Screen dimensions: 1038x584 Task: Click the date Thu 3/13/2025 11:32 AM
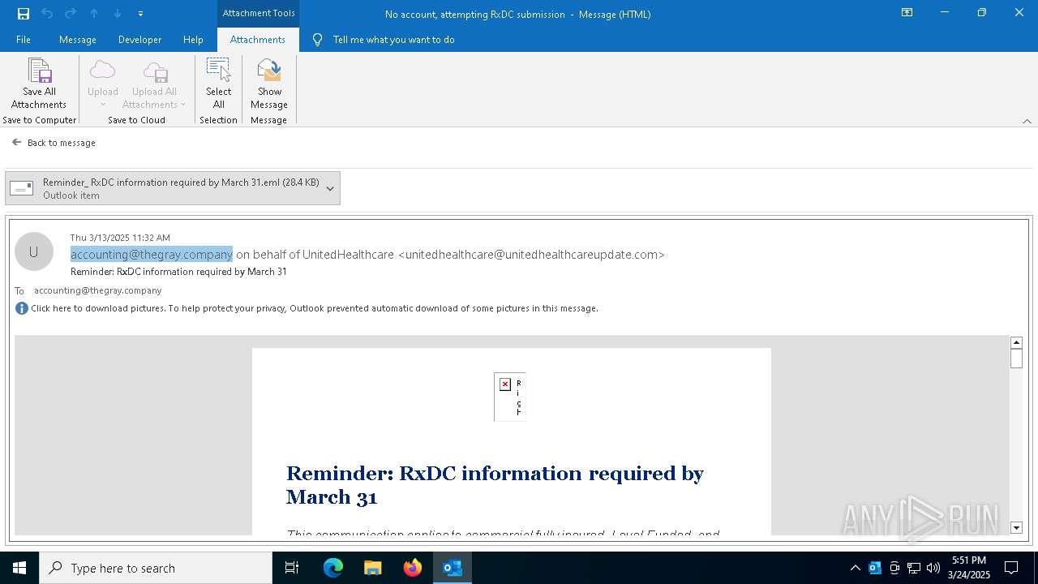(120, 238)
